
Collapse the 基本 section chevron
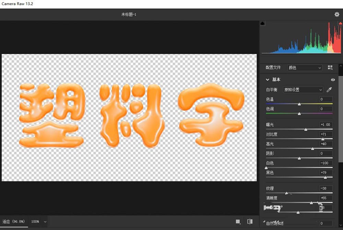(267, 80)
